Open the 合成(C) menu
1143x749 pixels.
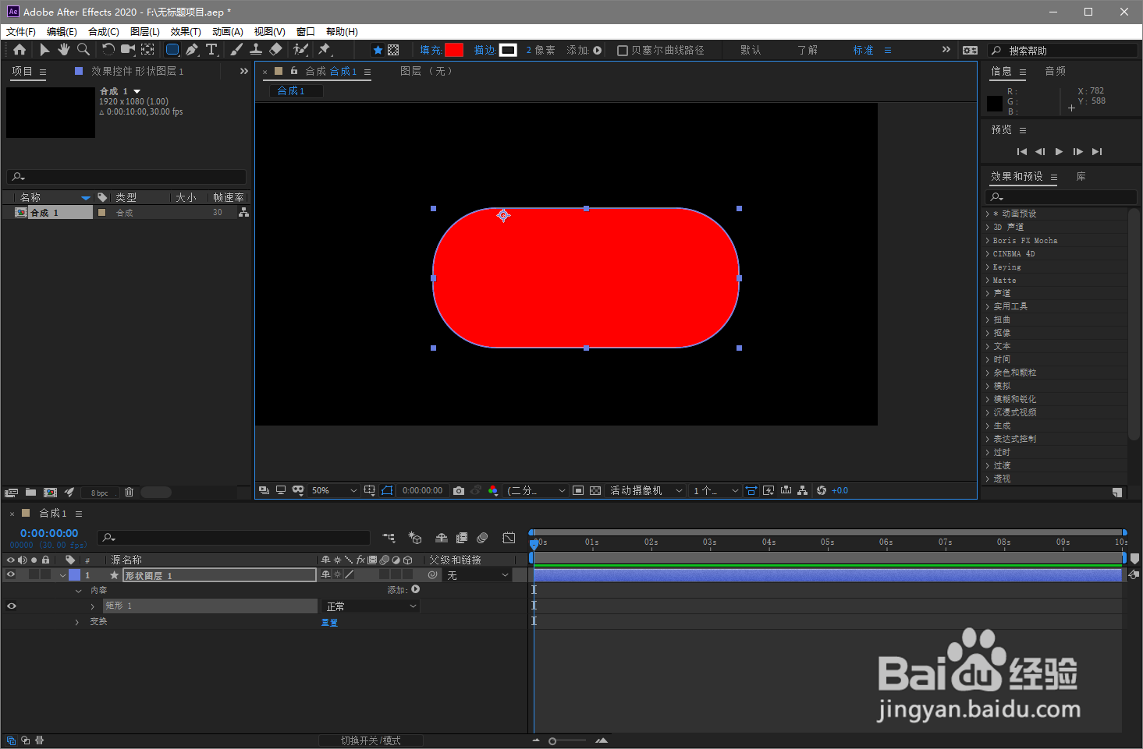click(104, 32)
